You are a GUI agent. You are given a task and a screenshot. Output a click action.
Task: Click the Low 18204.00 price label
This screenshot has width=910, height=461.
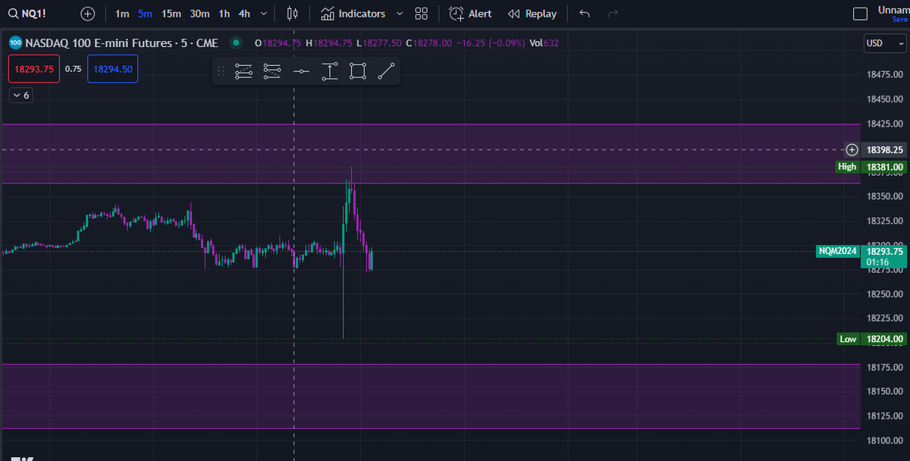pyautogui.click(x=871, y=339)
